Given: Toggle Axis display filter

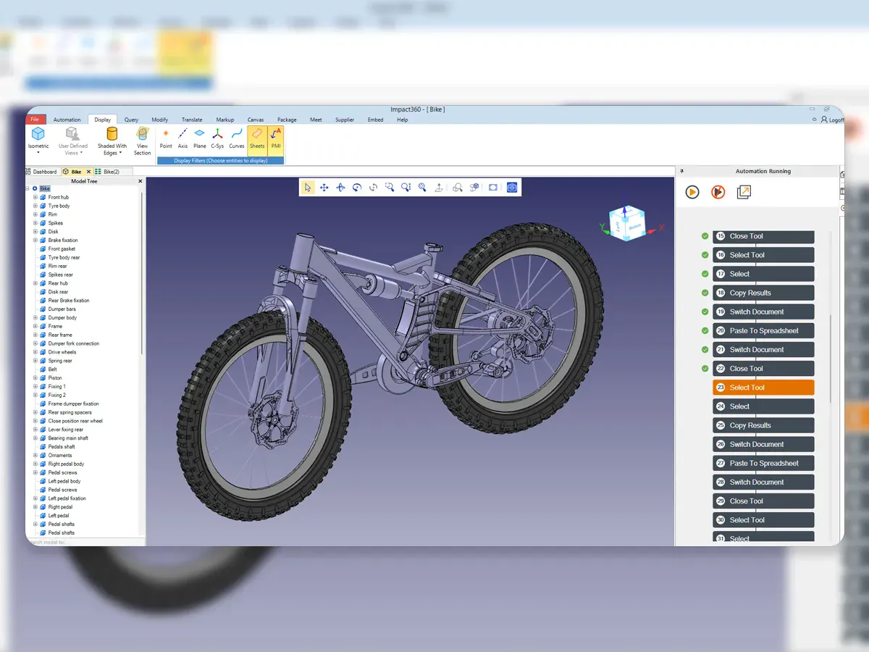Looking at the screenshot, I should click(182, 138).
